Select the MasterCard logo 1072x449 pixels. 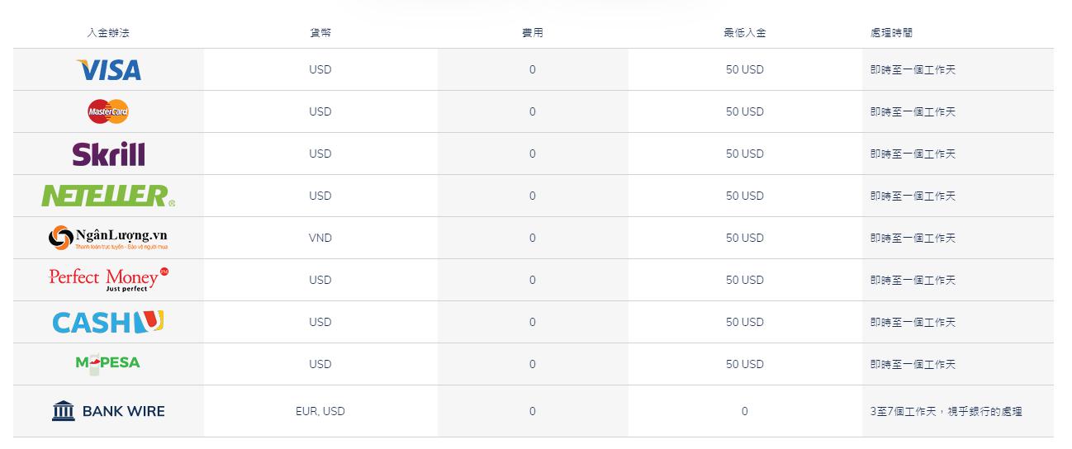108,111
